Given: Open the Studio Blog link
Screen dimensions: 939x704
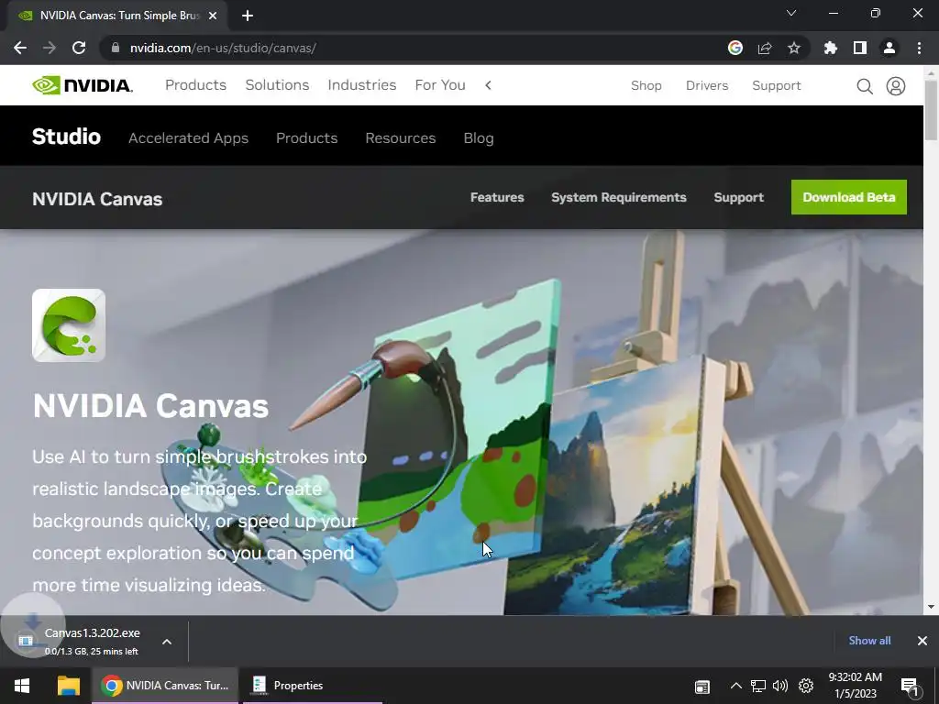Looking at the screenshot, I should (x=479, y=138).
